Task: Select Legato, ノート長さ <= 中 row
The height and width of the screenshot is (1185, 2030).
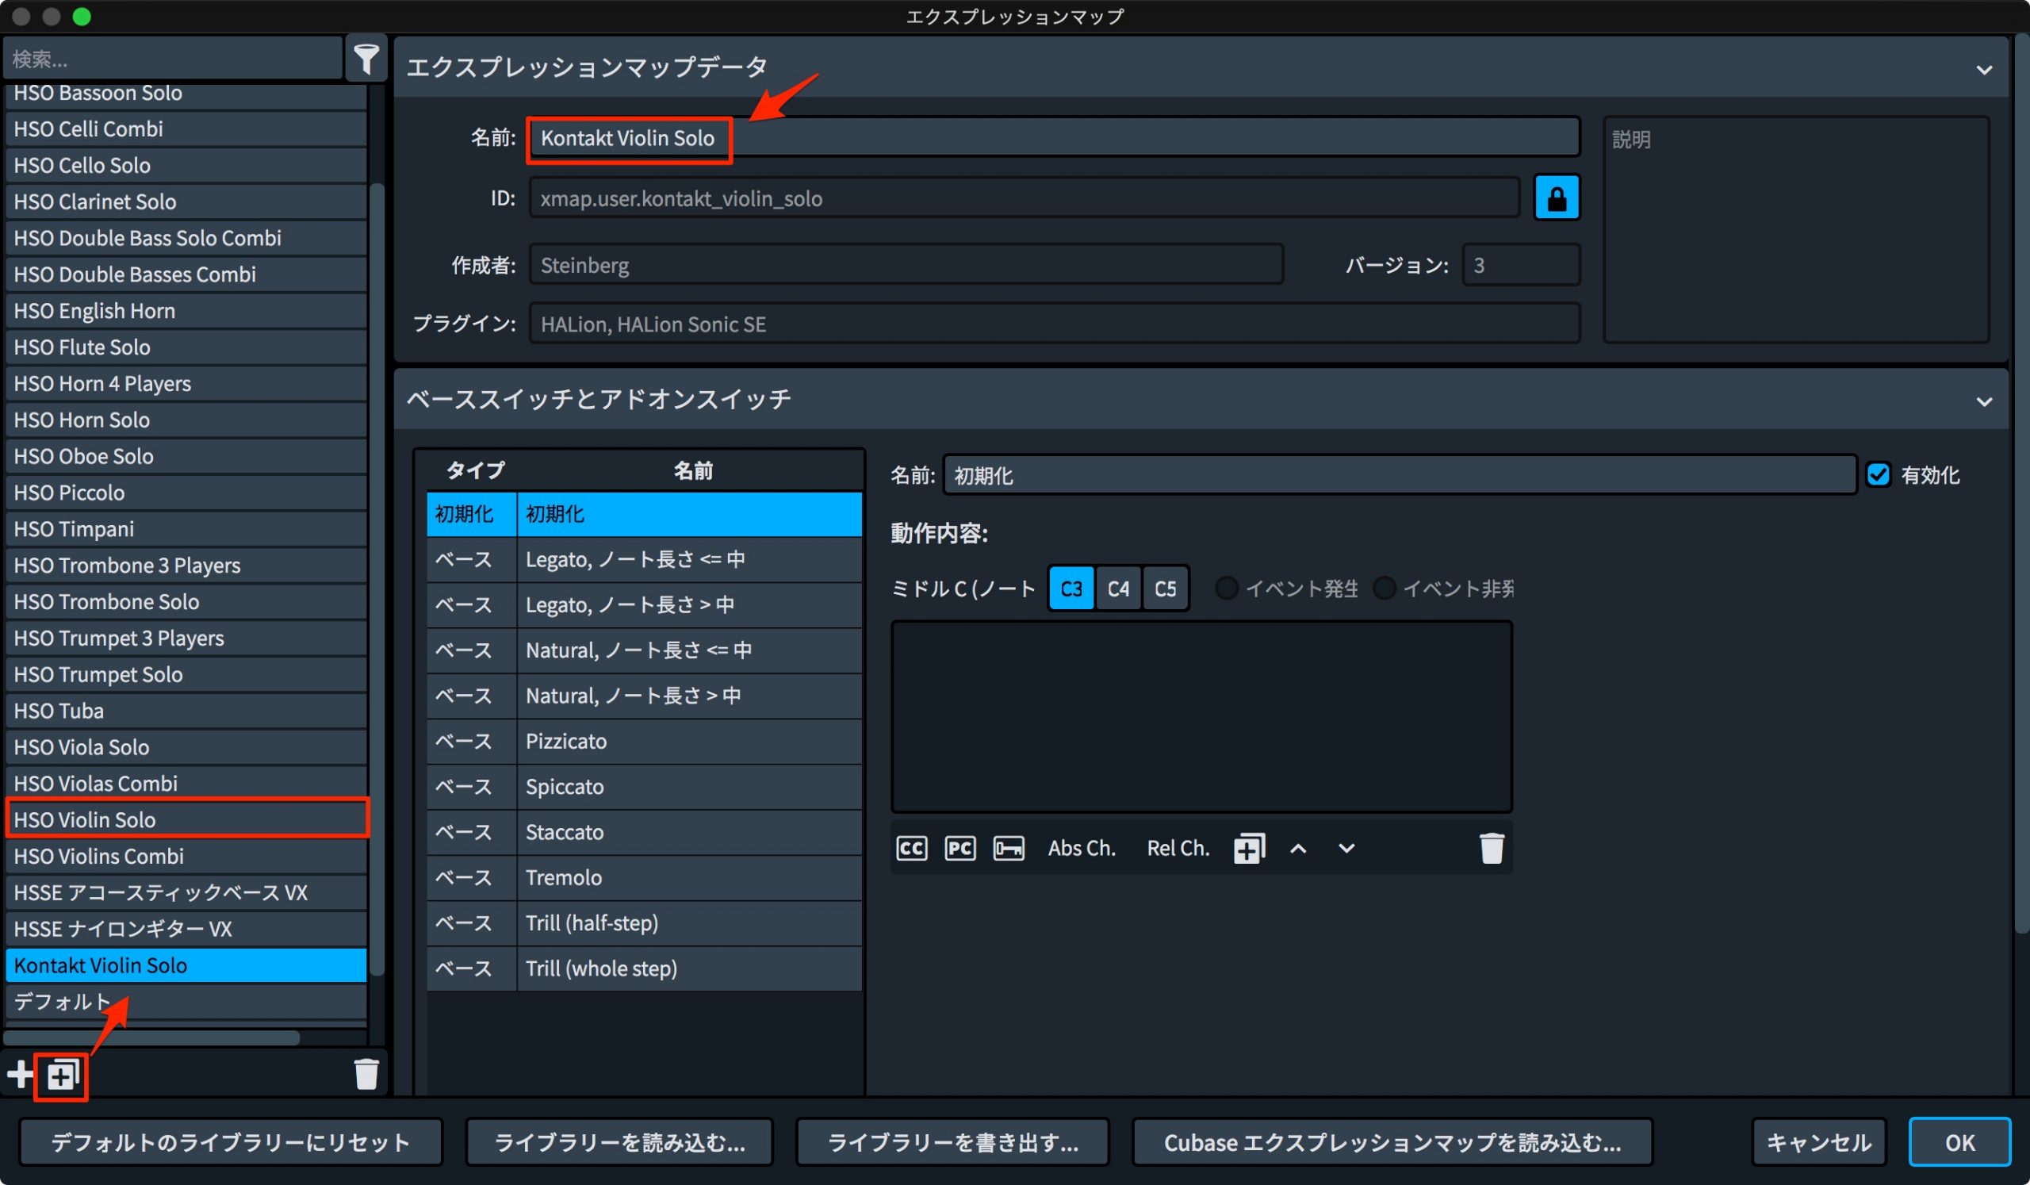Action: pyautogui.click(x=645, y=559)
